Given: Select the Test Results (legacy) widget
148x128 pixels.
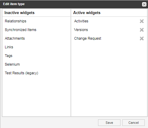Looking at the screenshot, I should 22,73.
